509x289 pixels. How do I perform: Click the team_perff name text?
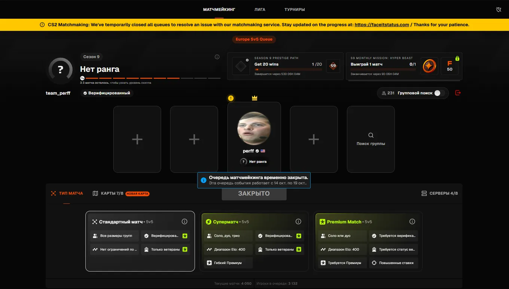pyautogui.click(x=58, y=93)
